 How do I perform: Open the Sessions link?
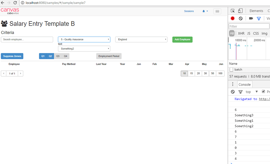click(x=189, y=11)
